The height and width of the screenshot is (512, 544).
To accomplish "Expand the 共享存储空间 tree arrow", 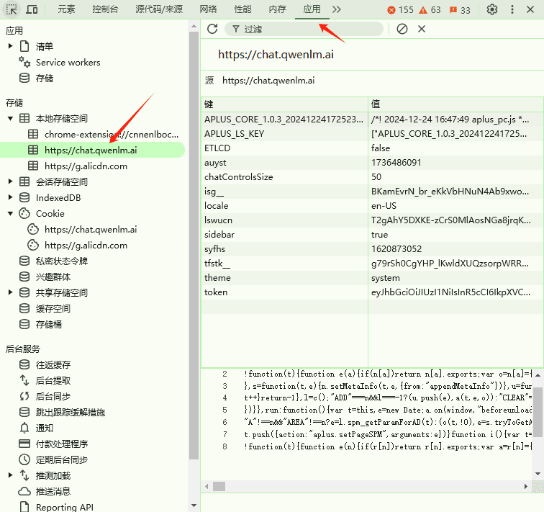I will [10, 292].
